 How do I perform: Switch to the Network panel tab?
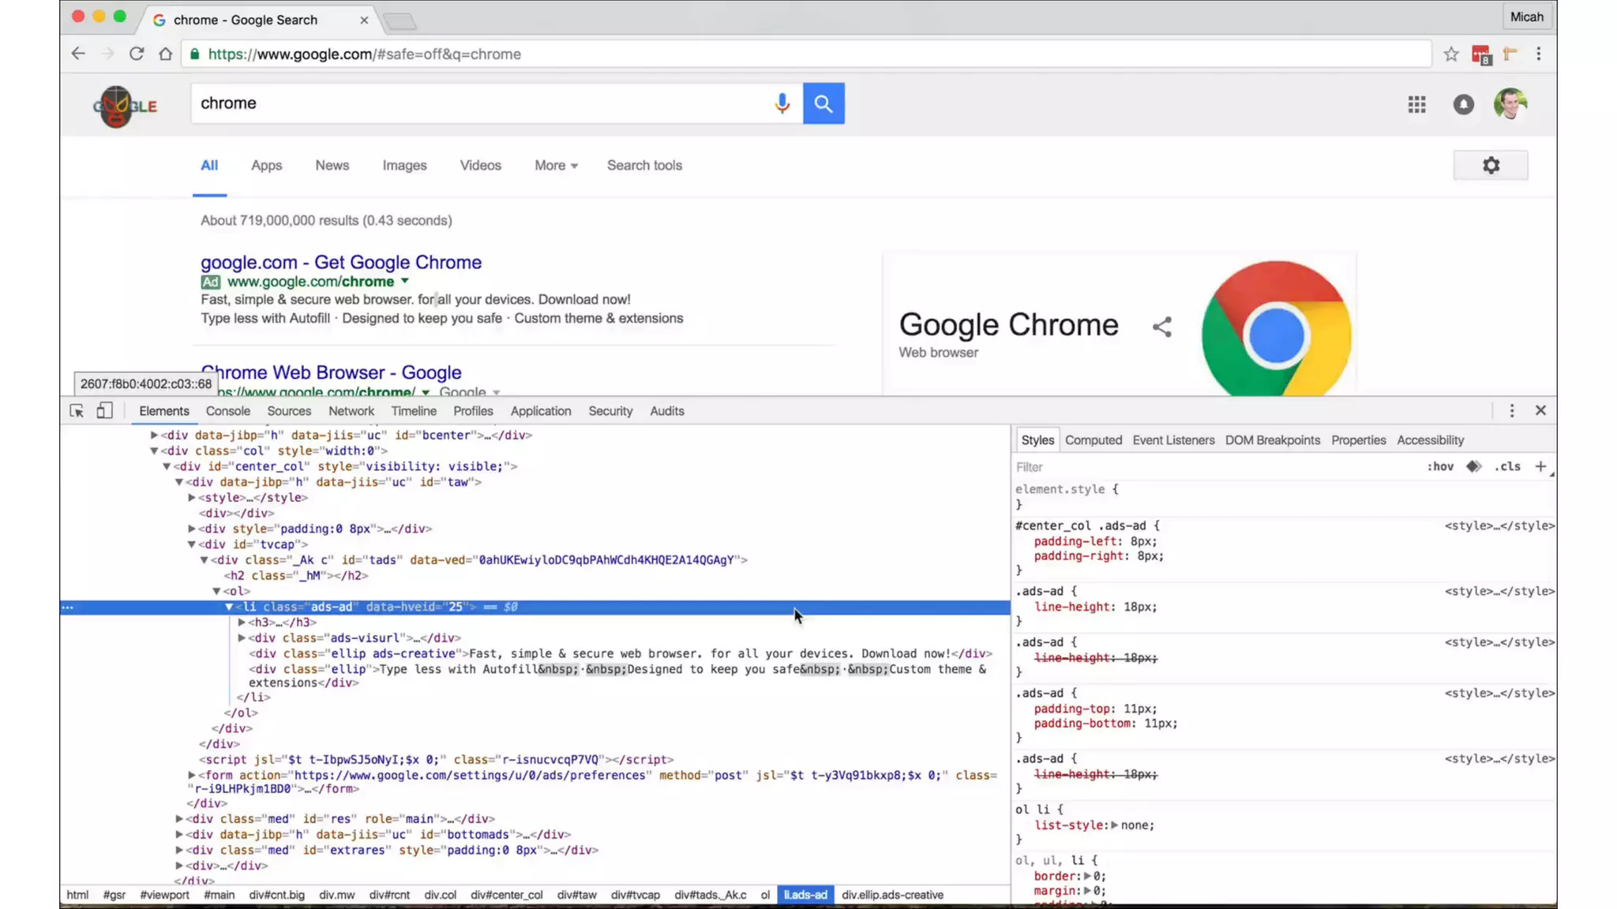click(x=351, y=411)
